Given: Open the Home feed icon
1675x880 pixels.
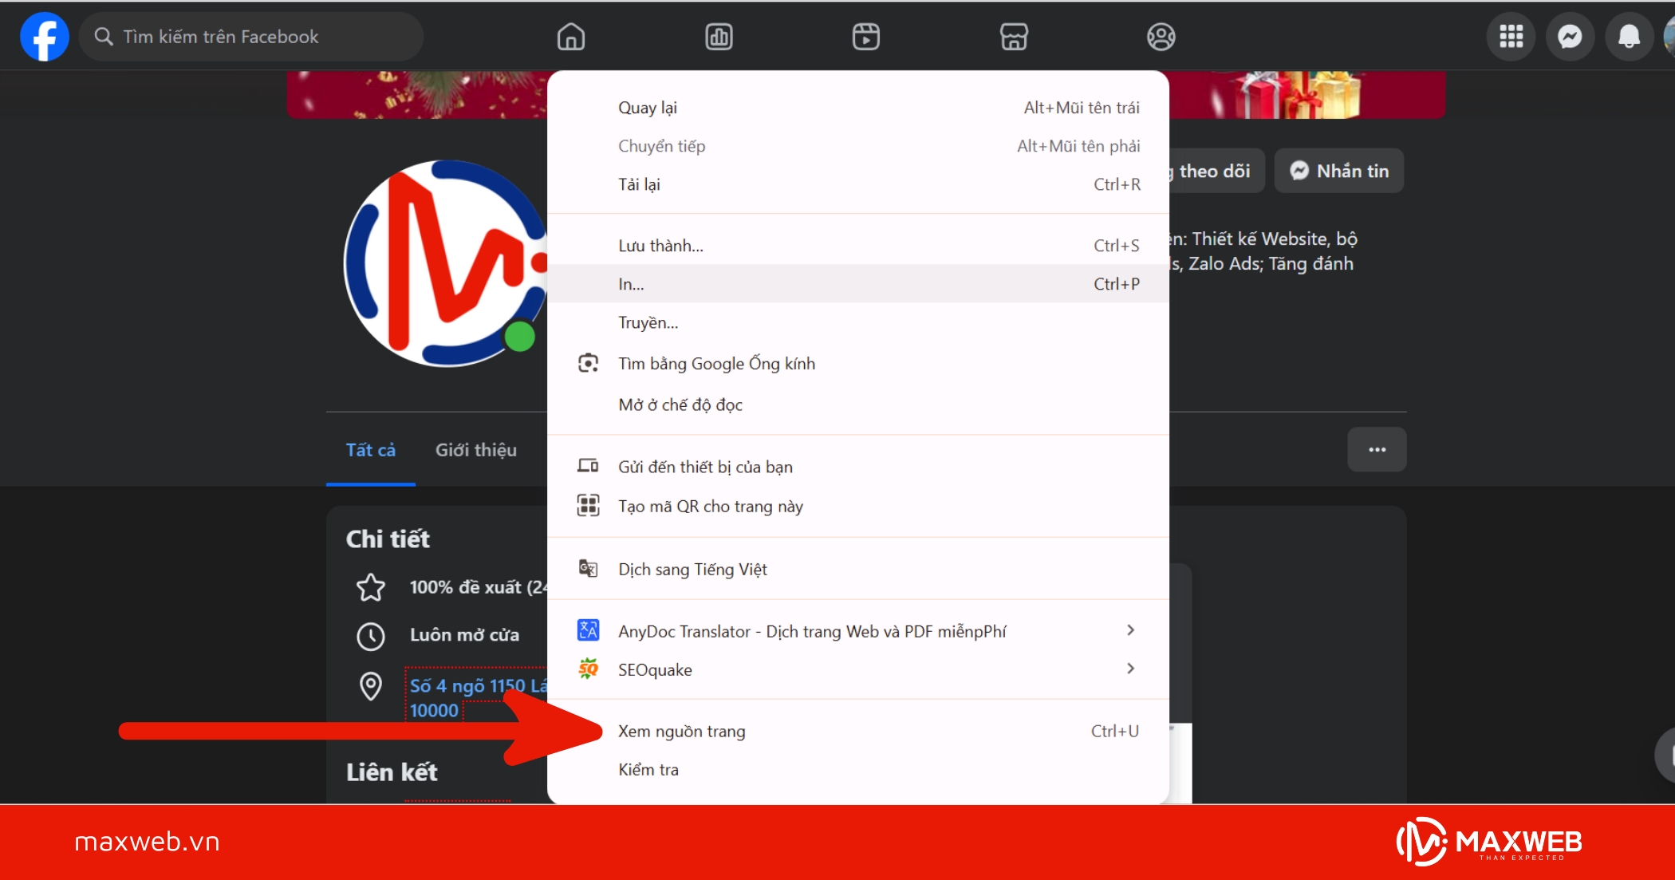Looking at the screenshot, I should click(x=570, y=36).
